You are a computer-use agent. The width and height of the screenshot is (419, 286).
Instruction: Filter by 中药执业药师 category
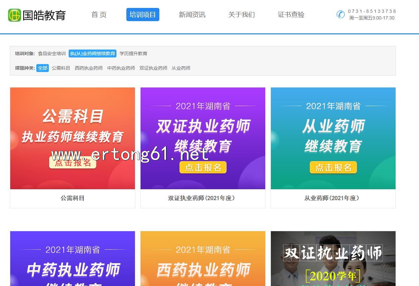[121, 68]
